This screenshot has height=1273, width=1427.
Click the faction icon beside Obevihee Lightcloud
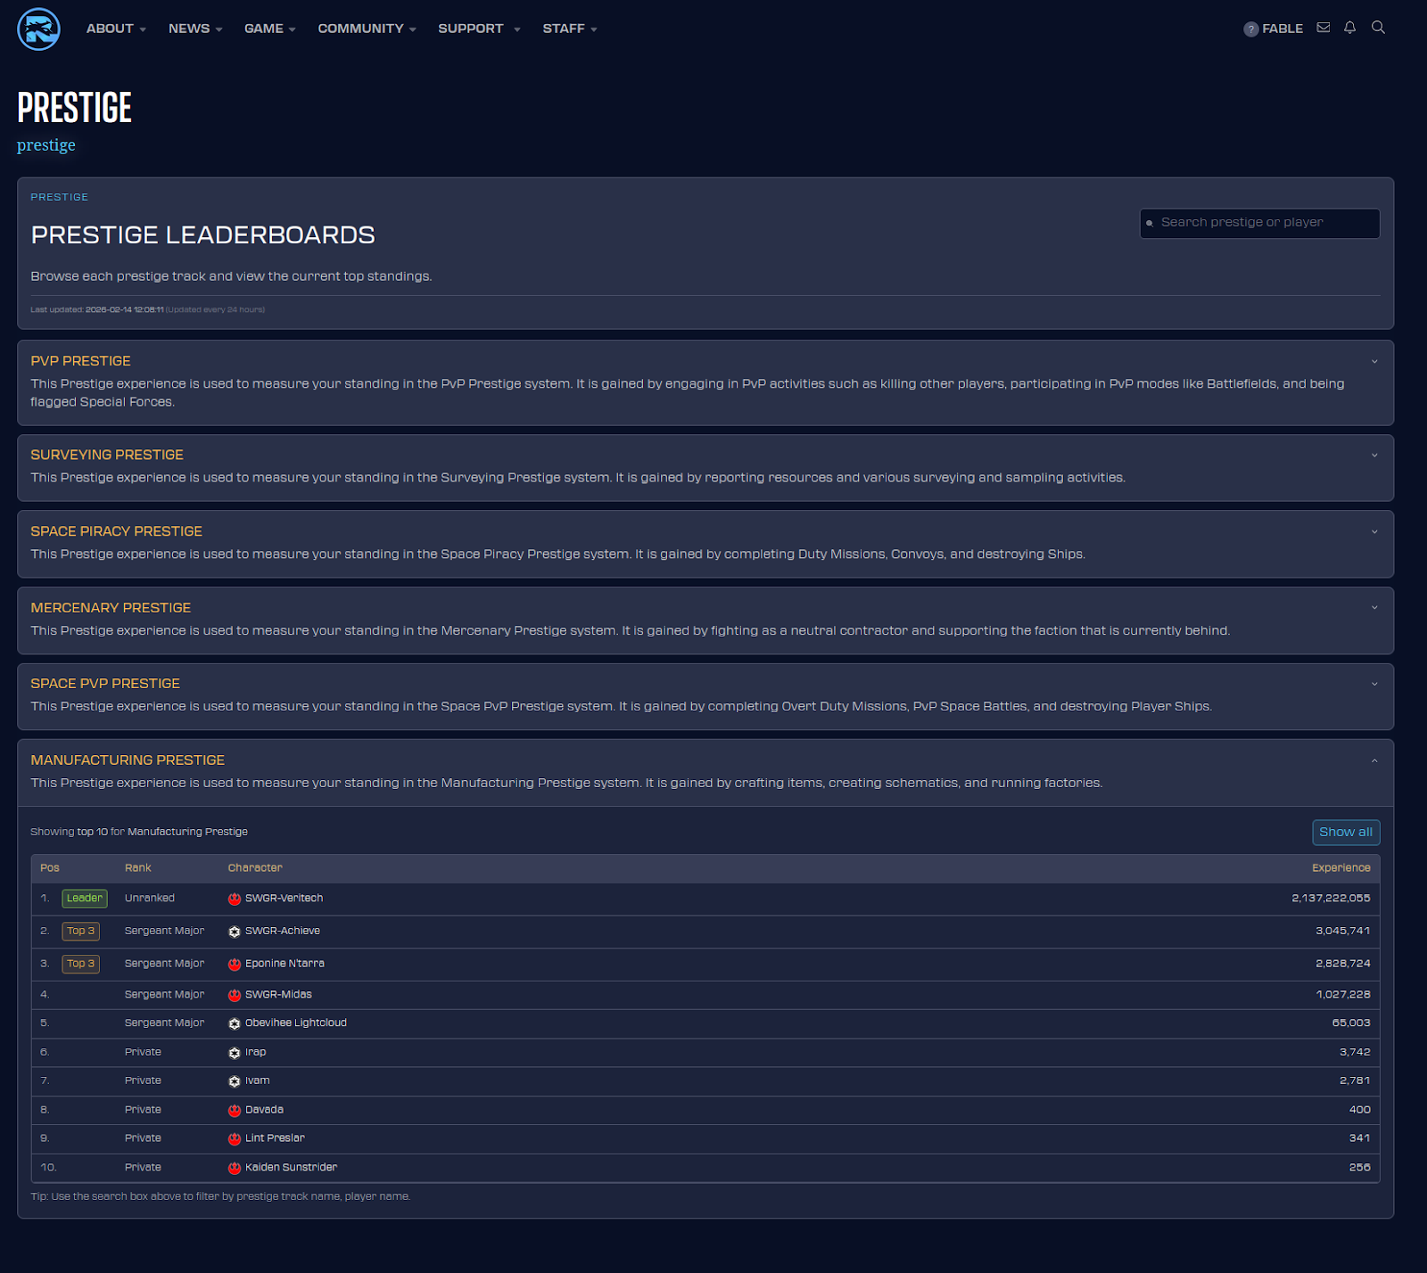pyautogui.click(x=235, y=1023)
